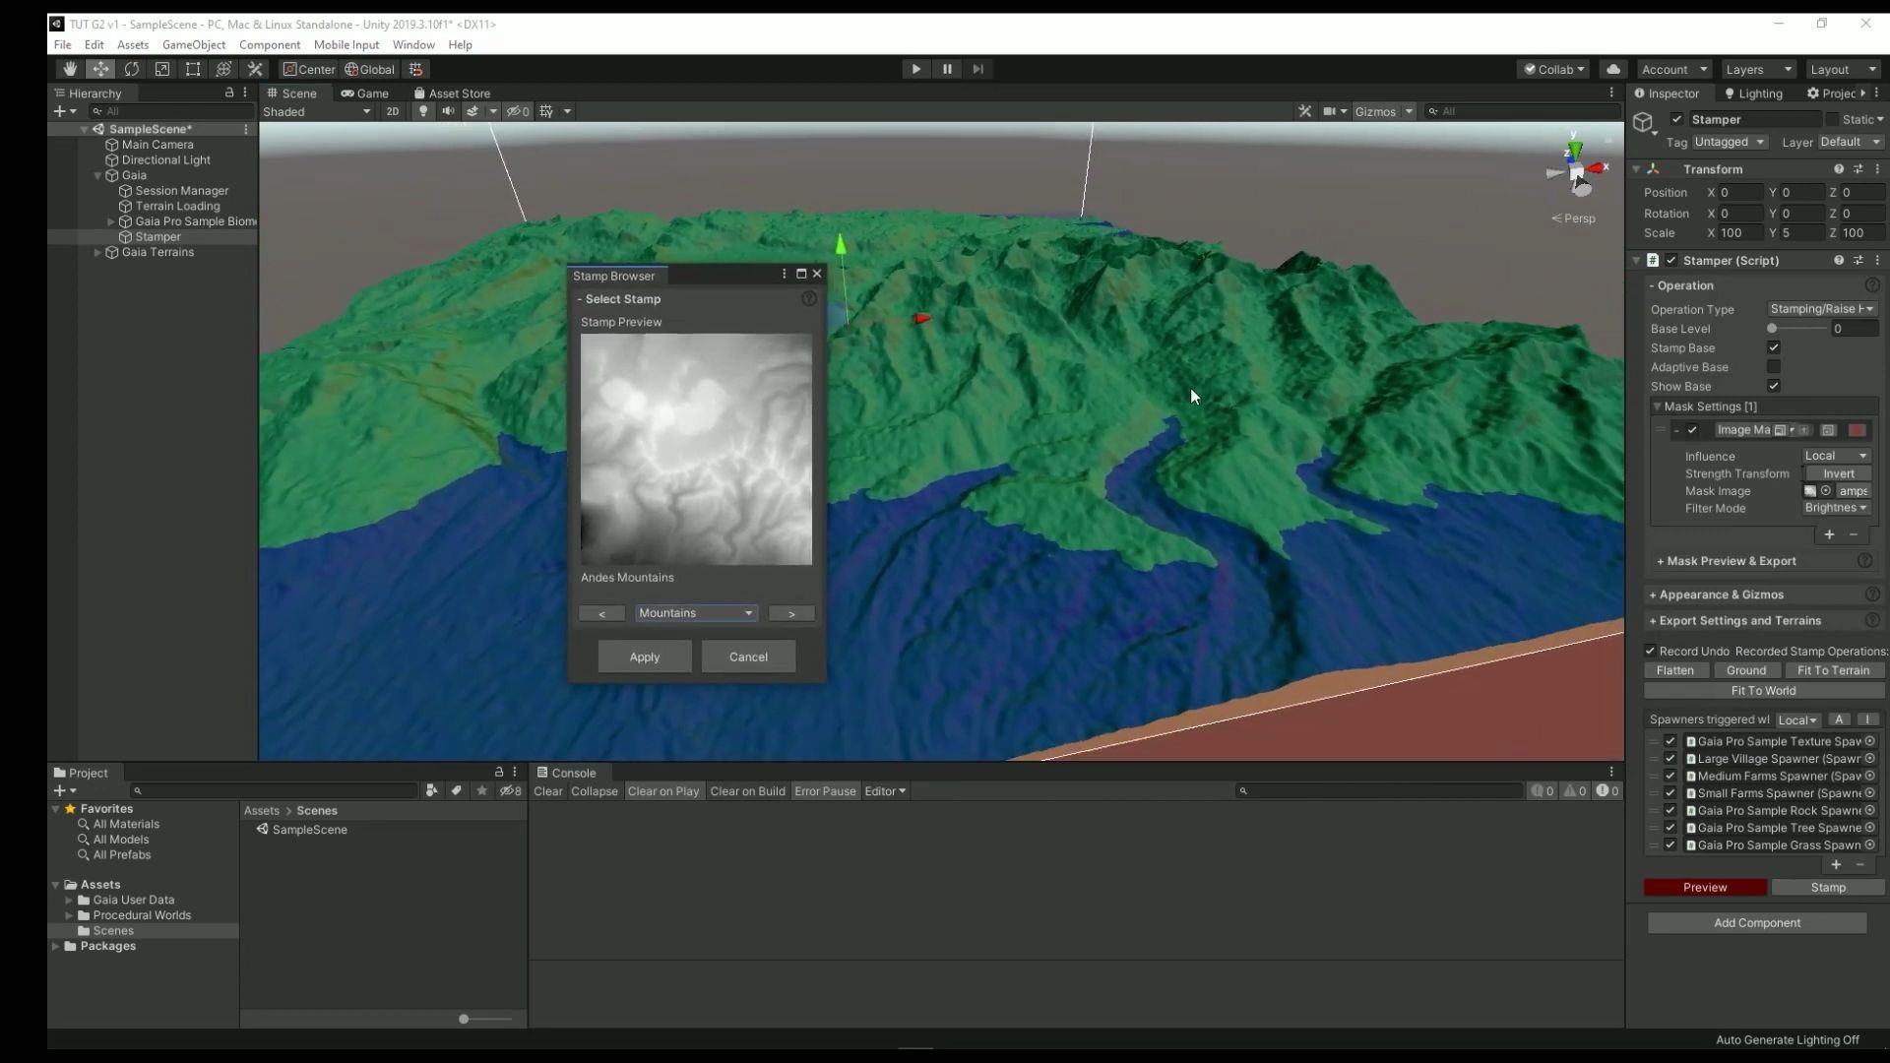Image resolution: width=1890 pixels, height=1063 pixels.
Task: Select the Move tool
Action: click(100, 69)
